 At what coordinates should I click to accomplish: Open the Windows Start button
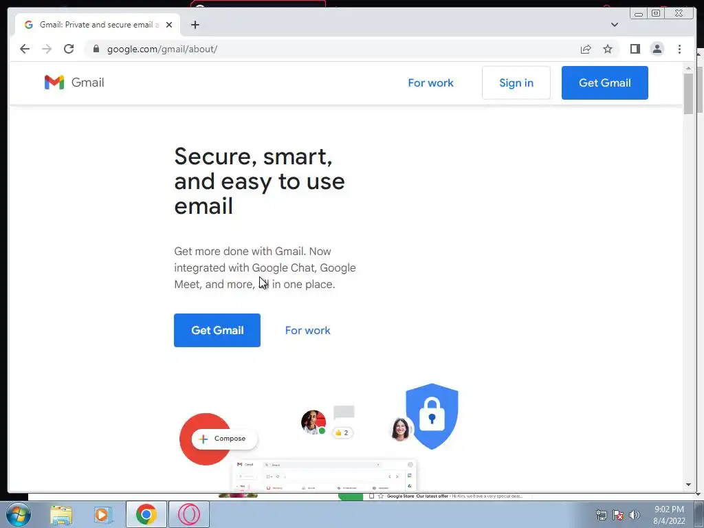tap(19, 514)
